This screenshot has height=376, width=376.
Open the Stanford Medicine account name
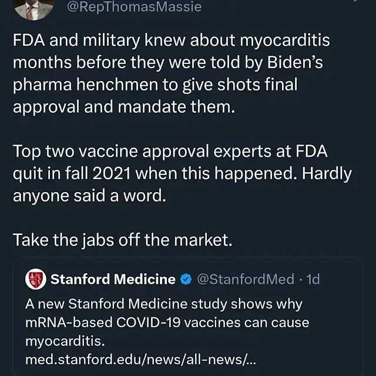[x=113, y=279]
